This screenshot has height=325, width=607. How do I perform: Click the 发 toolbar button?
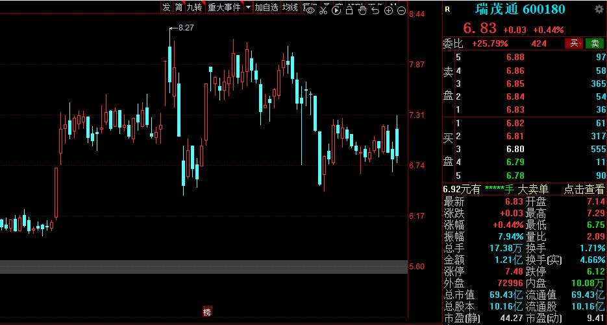[x=166, y=7]
